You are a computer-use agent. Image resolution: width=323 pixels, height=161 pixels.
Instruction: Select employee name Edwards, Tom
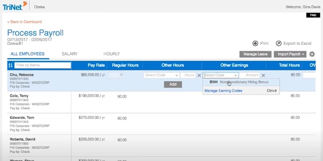(x=22, y=118)
